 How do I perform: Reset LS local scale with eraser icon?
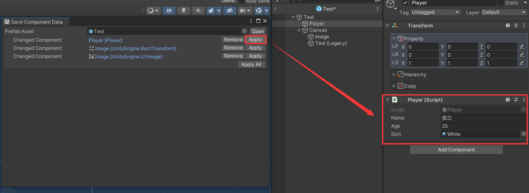click(x=522, y=63)
